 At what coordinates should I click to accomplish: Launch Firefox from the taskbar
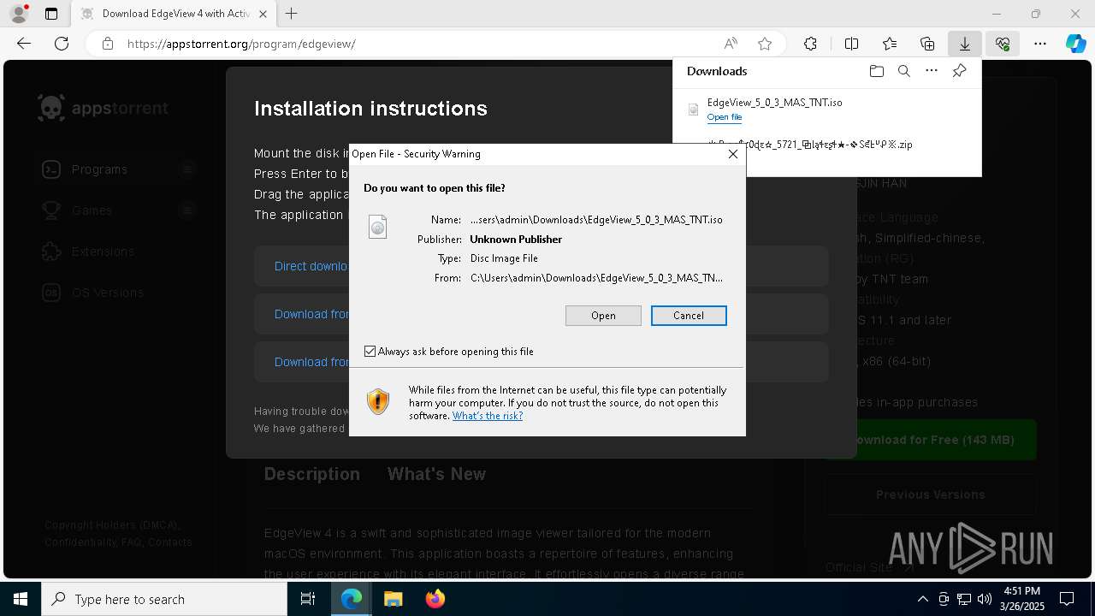click(x=435, y=599)
